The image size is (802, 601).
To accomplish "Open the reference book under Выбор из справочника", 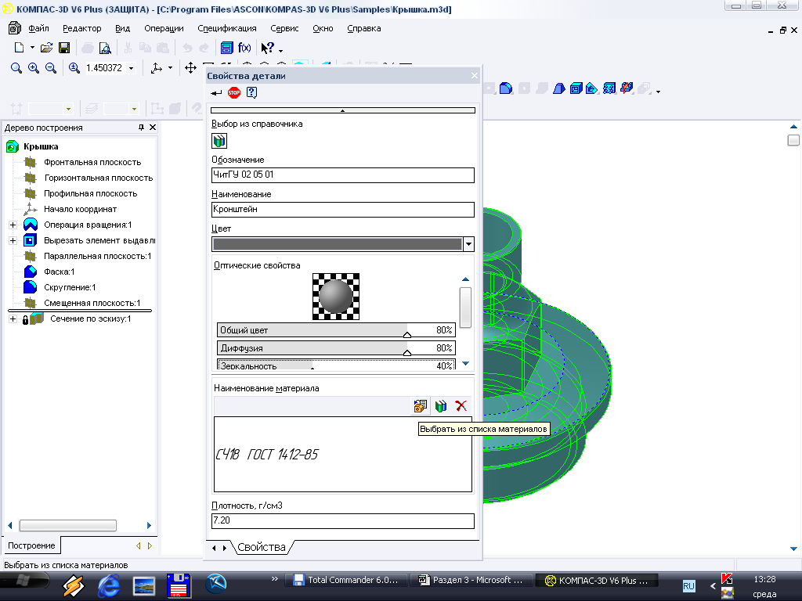I will (219, 141).
